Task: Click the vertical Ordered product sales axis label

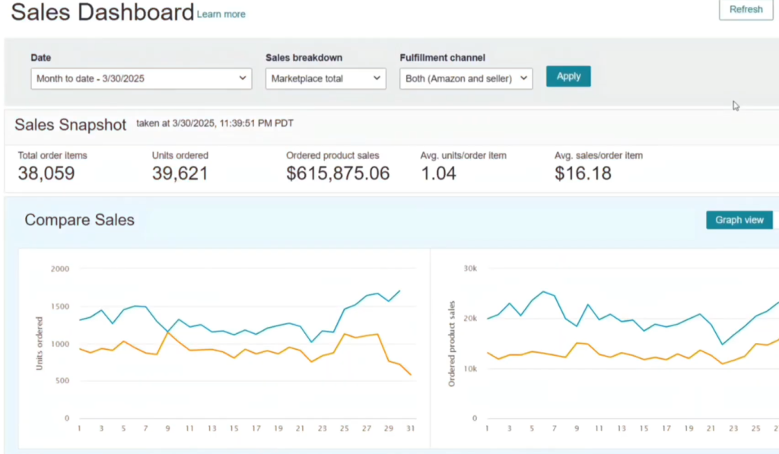Action: 451,343
